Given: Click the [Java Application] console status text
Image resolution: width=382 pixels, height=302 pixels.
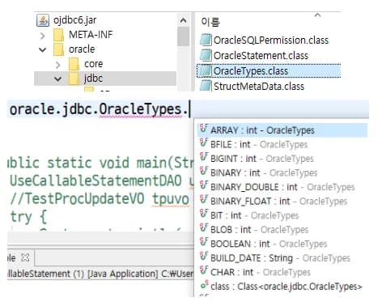Looking at the screenshot, I should [123, 274].
